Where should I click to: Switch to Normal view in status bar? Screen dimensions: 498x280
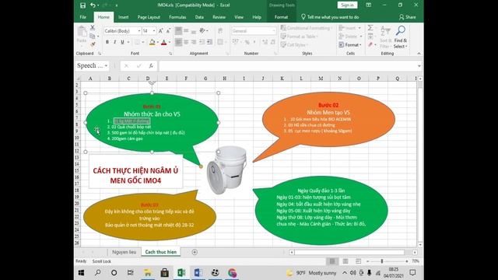point(332,261)
